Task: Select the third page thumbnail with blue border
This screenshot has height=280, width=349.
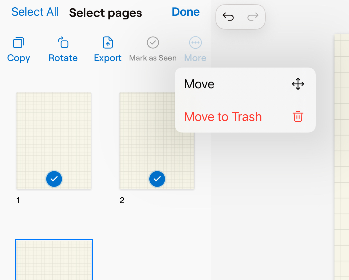Action: click(x=54, y=260)
